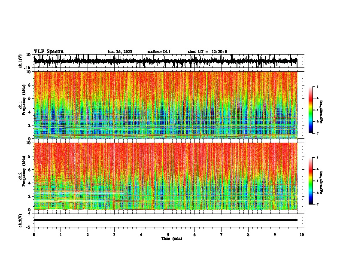
Task: Click the time axis tick label "0"
Action: [x=34, y=235]
